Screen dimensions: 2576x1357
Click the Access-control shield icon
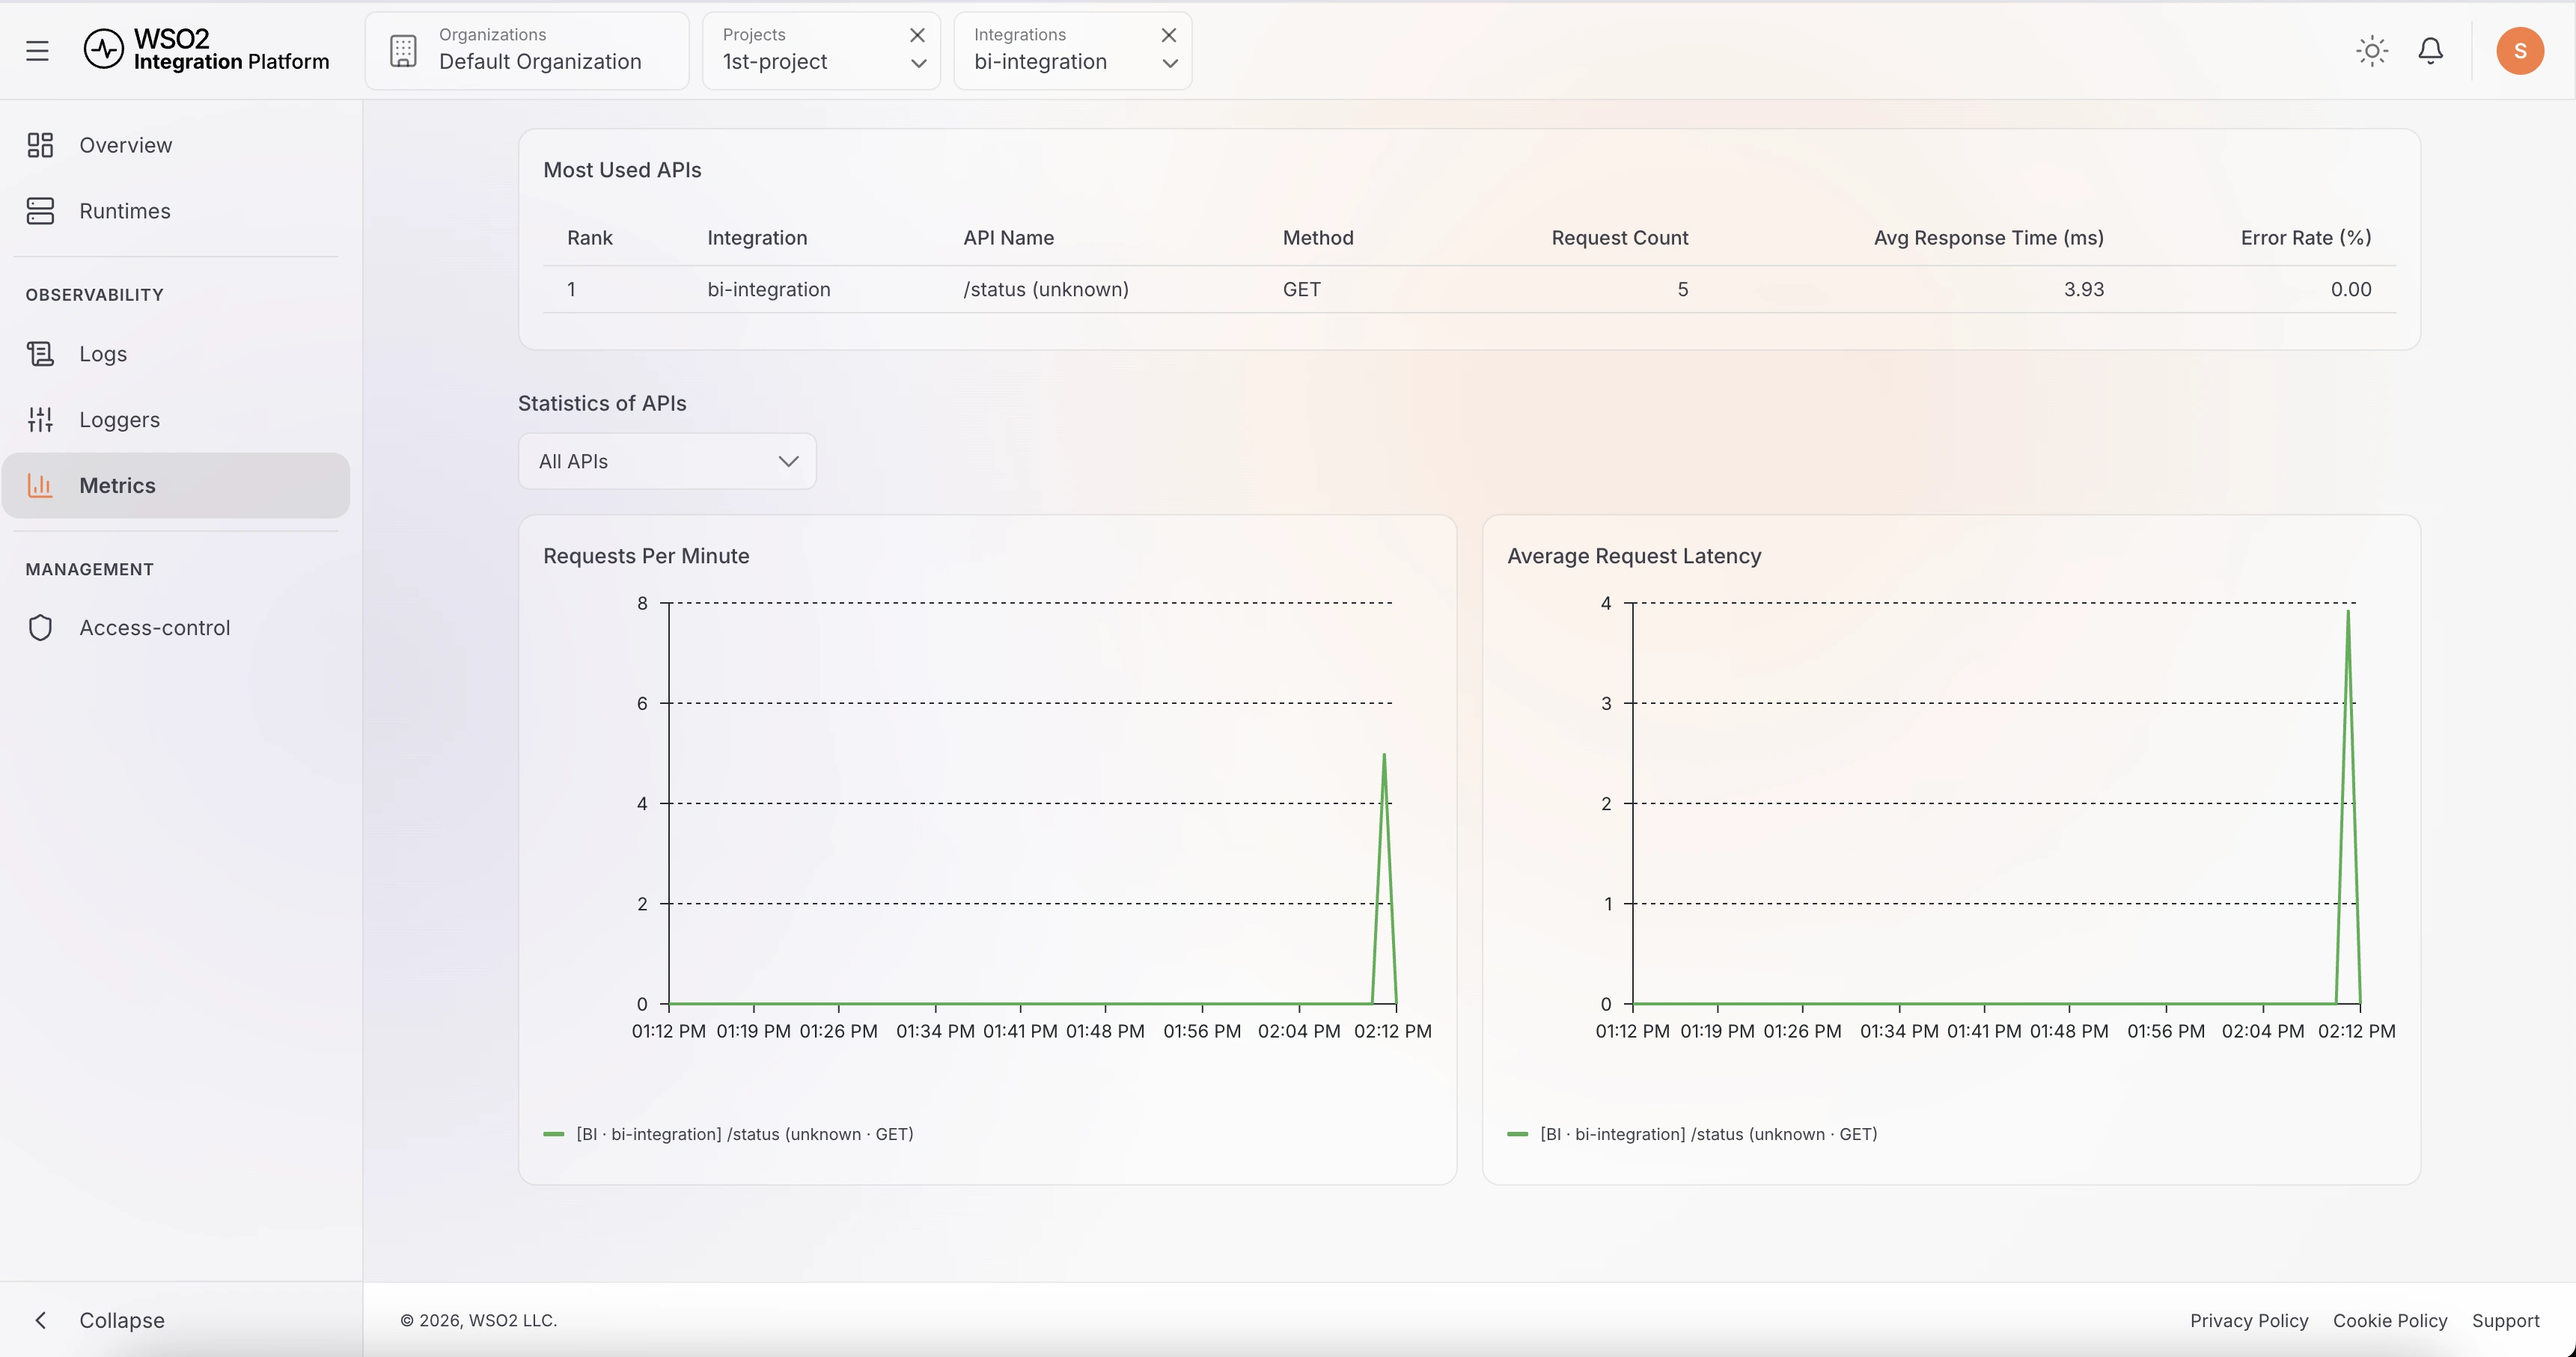coord(40,628)
